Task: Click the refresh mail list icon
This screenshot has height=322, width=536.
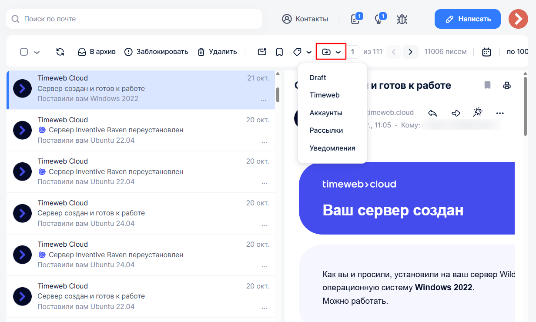Action: tap(60, 52)
